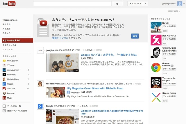186x124 pixels.
Task: Click YTjapan channel icon
Action: pos(4,65)
